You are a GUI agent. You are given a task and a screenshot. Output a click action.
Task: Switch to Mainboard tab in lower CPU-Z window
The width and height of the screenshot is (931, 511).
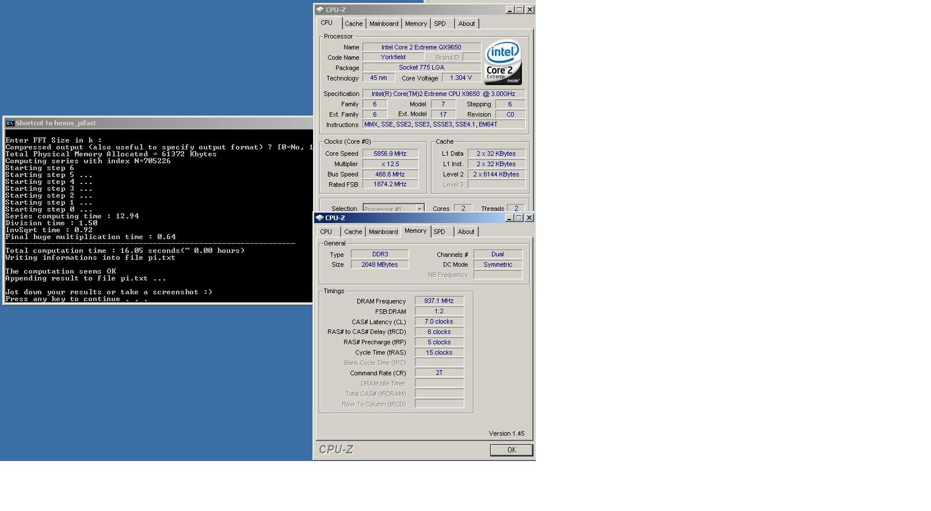(383, 232)
